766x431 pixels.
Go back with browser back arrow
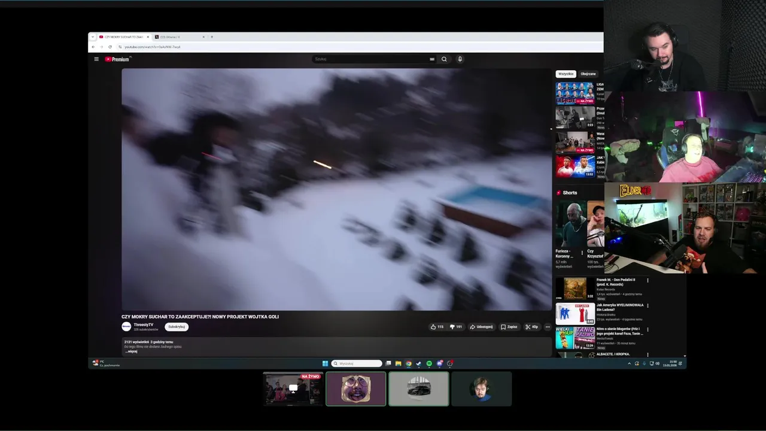(x=93, y=47)
